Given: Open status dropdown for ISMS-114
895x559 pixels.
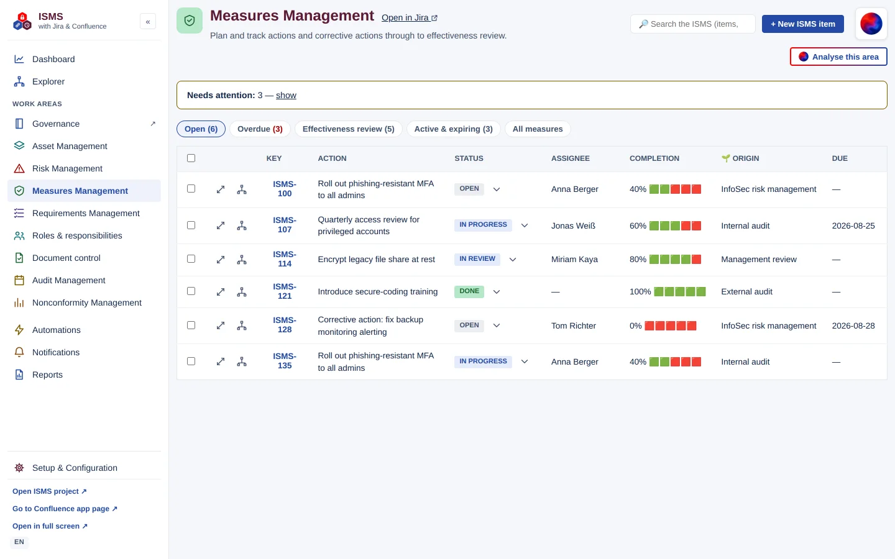Looking at the screenshot, I should [x=513, y=260].
